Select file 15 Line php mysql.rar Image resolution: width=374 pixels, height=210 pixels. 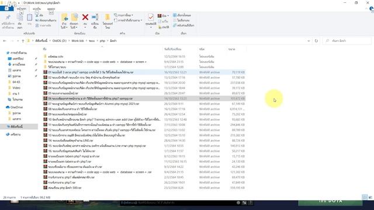click(x=144, y=145)
